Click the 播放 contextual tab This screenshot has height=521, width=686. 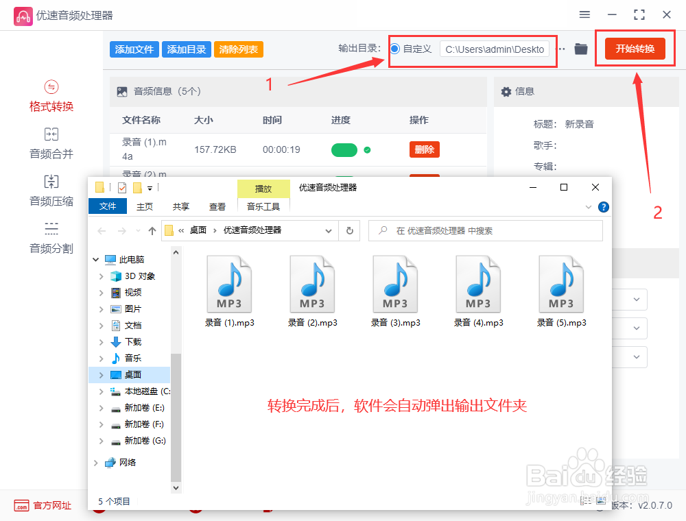point(263,189)
